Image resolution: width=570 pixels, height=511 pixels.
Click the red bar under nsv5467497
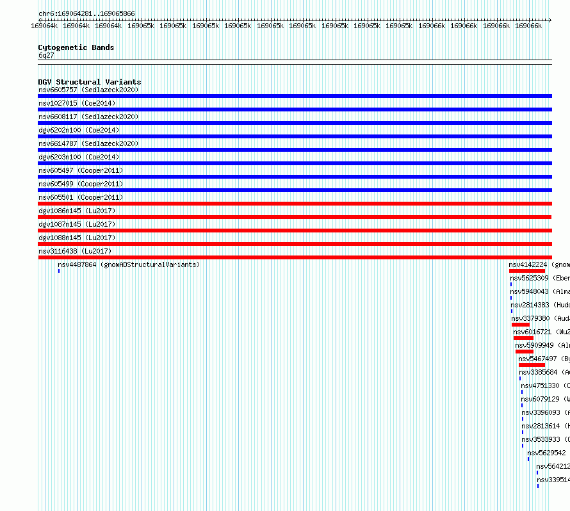532,365
